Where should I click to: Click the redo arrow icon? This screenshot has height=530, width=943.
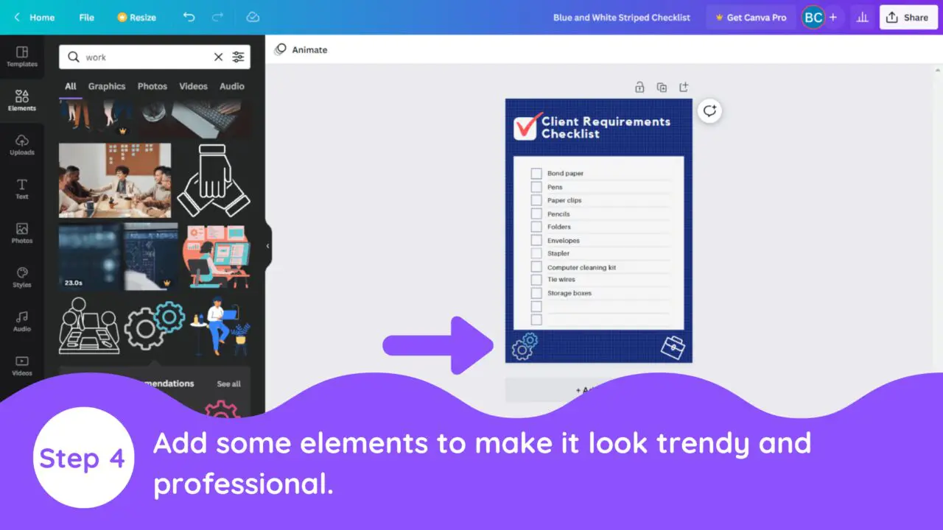click(217, 17)
